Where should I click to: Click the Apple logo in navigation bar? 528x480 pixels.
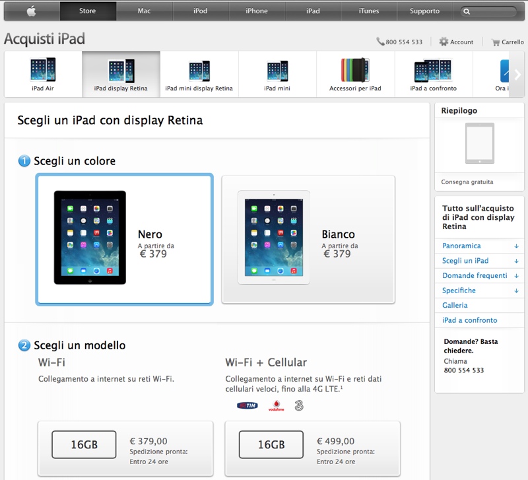(x=31, y=11)
